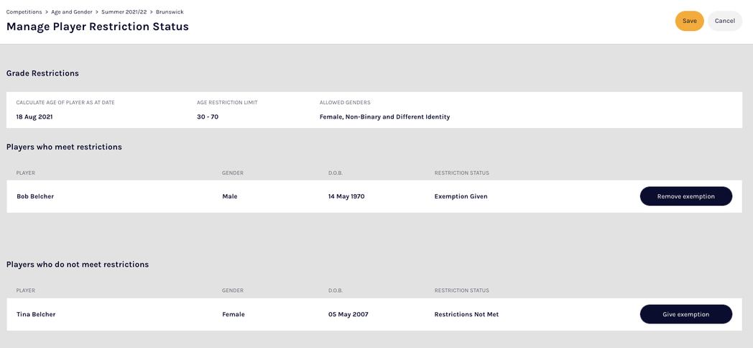
Task: Click the Players who do not meet restrictions heading
Action: click(78, 265)
